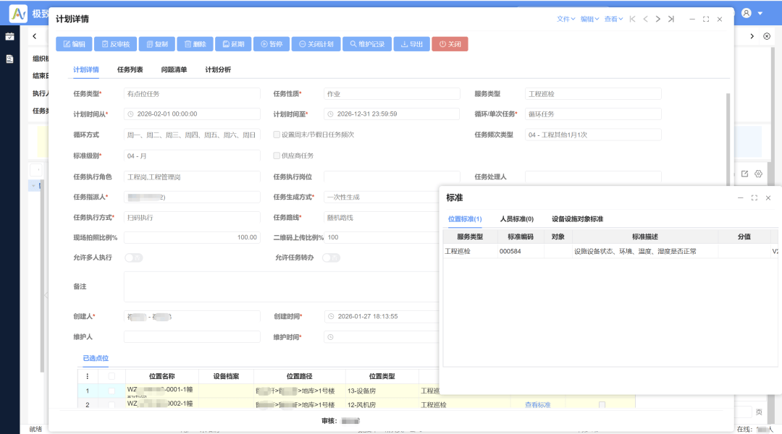782x434 pixels.
Task: Click the 备注 text area
Action: (282, 286)
